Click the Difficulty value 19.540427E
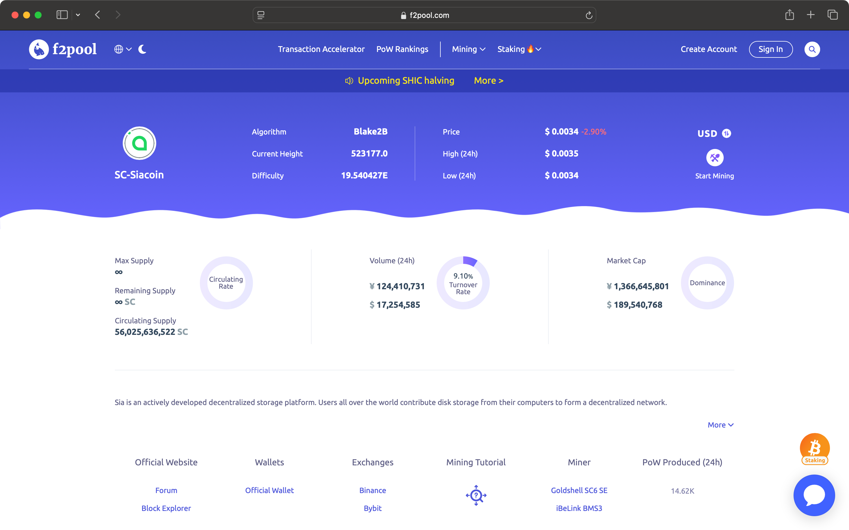The image size is (849, 530). 364,176
